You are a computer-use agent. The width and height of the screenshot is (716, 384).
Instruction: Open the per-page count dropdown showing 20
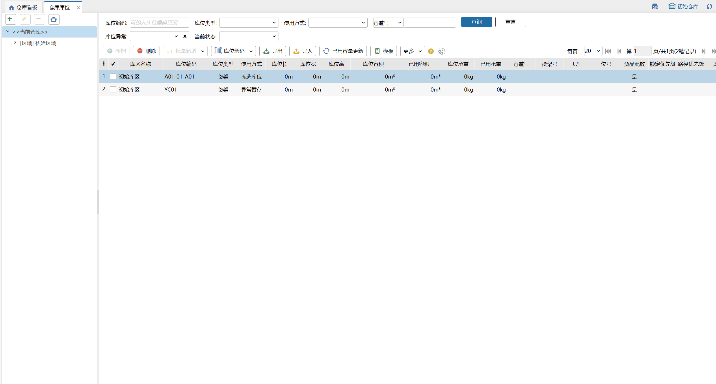pyautogui.click(x=593, y=51)
